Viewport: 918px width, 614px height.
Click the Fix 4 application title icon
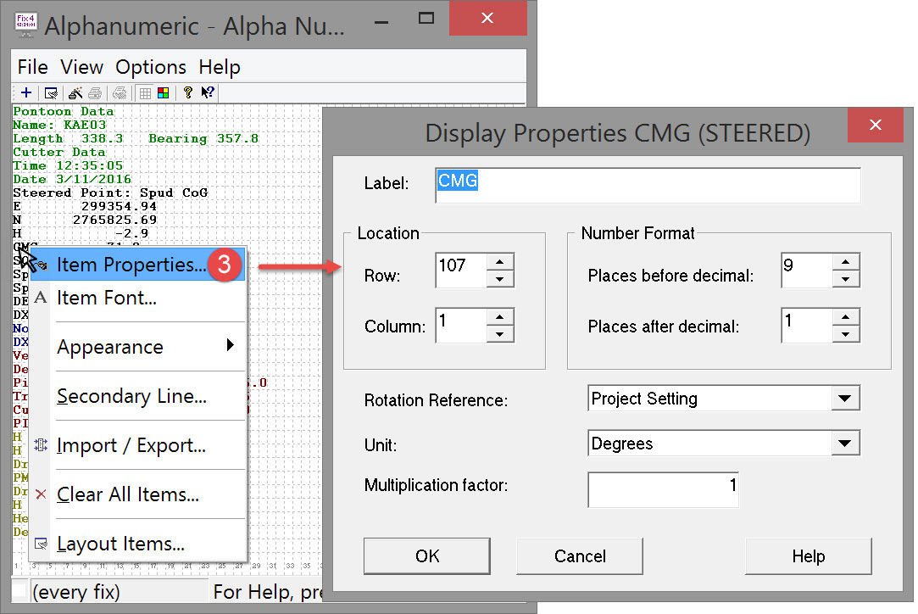pos(27,23)
